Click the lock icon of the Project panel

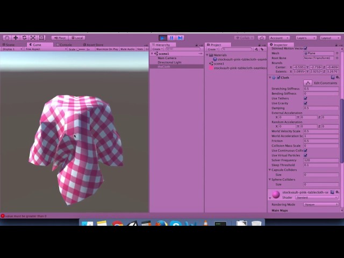[x=259, y=45]
